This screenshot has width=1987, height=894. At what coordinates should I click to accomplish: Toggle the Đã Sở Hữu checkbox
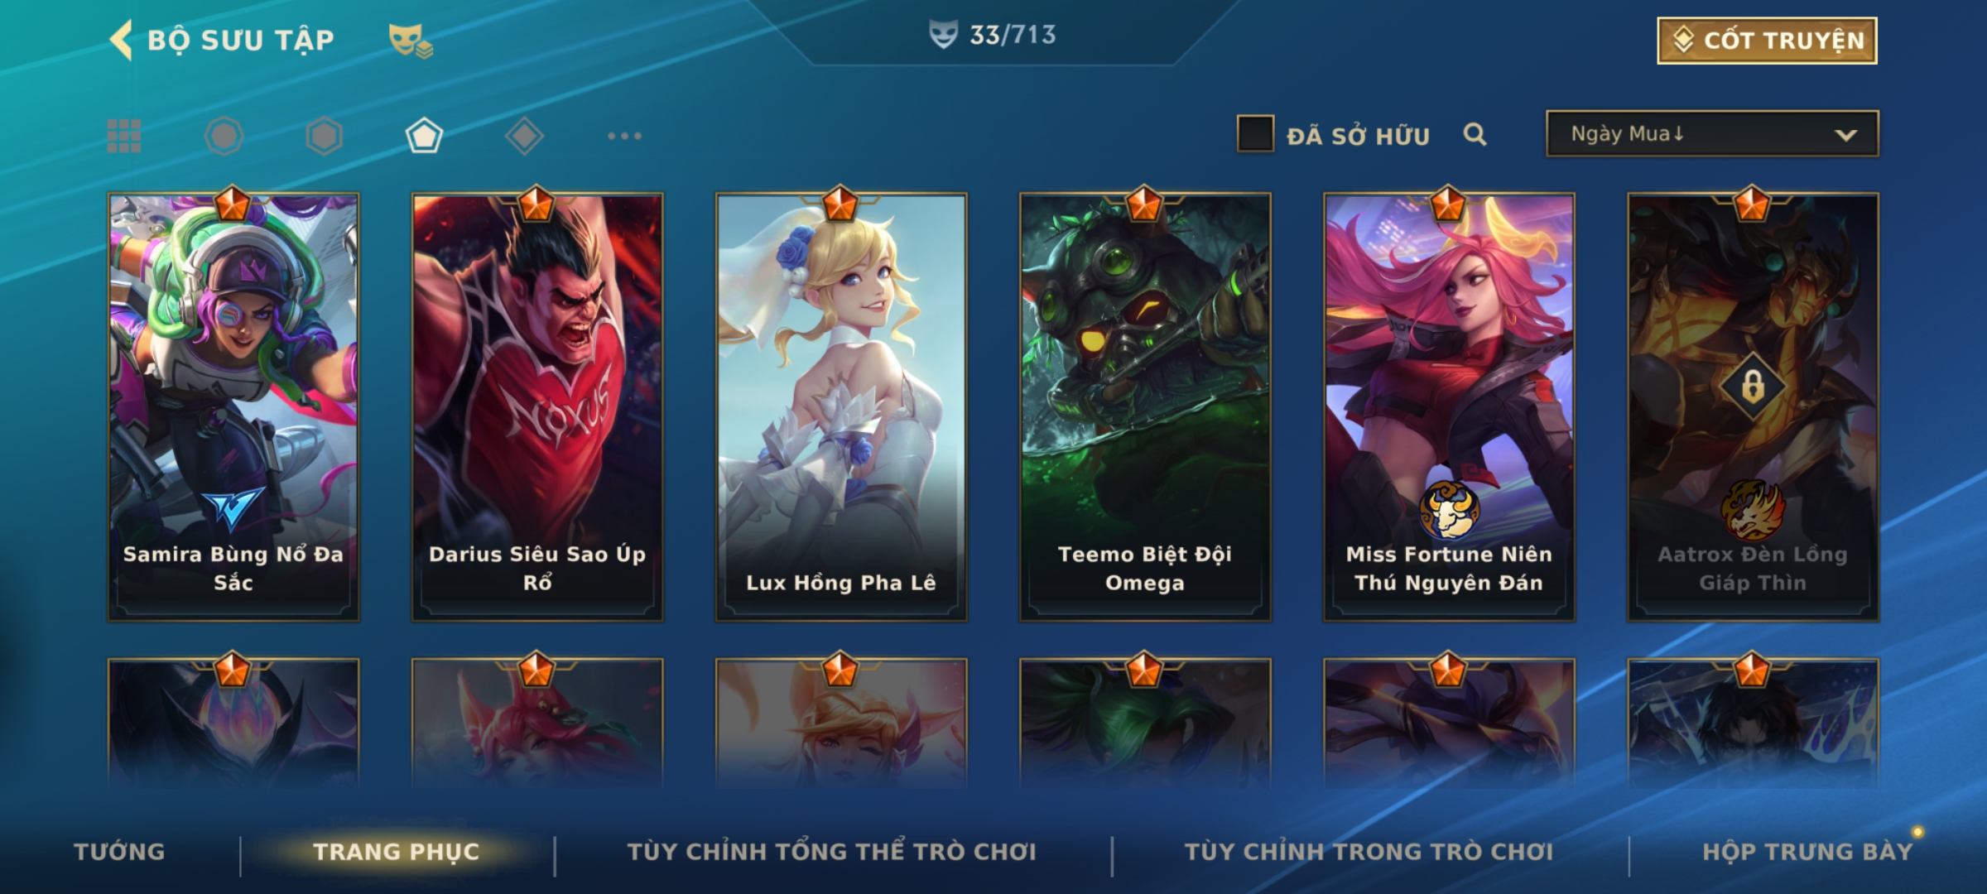click(1255, 134)
